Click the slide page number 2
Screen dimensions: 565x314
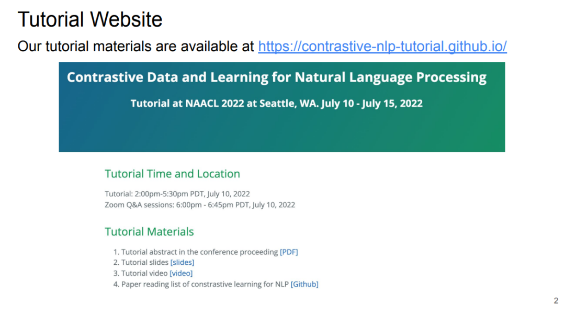click(x=556, y=301)
